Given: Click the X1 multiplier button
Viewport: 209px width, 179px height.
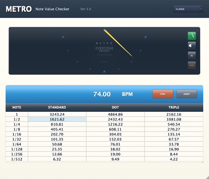Looking at the screenshot, I should 192,56.
